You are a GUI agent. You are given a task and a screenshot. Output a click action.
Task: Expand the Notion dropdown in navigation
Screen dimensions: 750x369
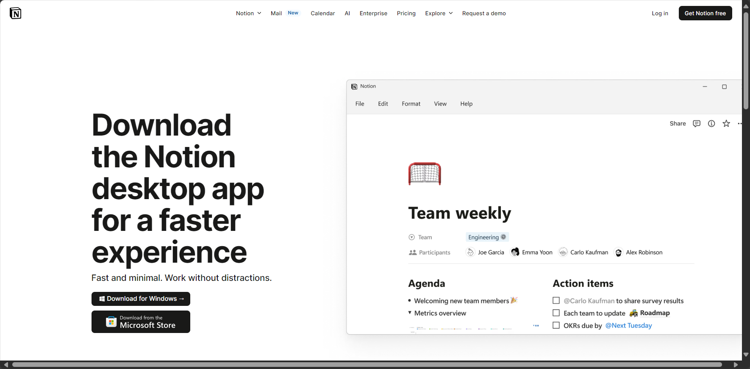click(248, 13)
